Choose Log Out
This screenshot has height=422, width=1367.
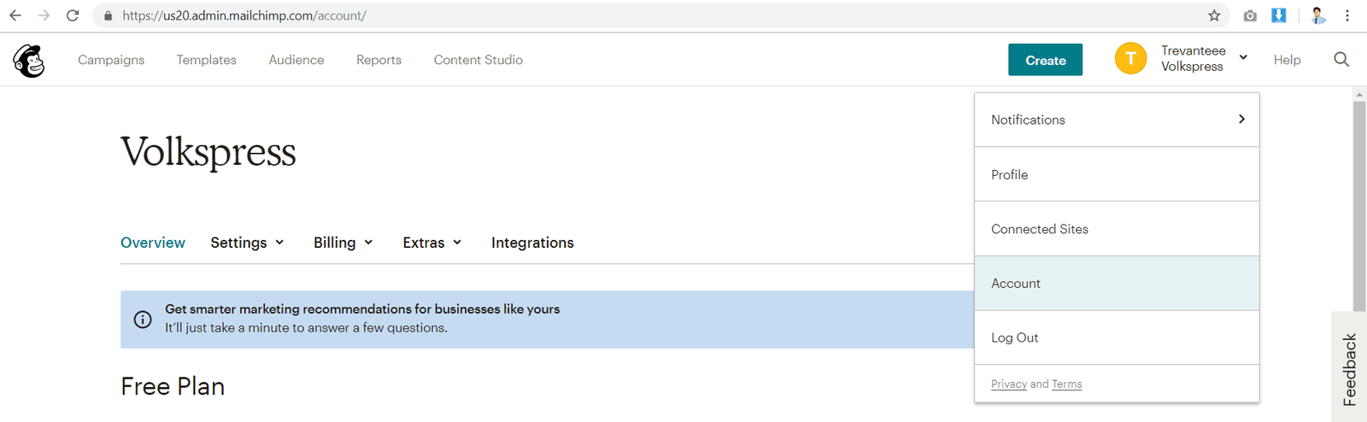click(x=1117, y=337)
